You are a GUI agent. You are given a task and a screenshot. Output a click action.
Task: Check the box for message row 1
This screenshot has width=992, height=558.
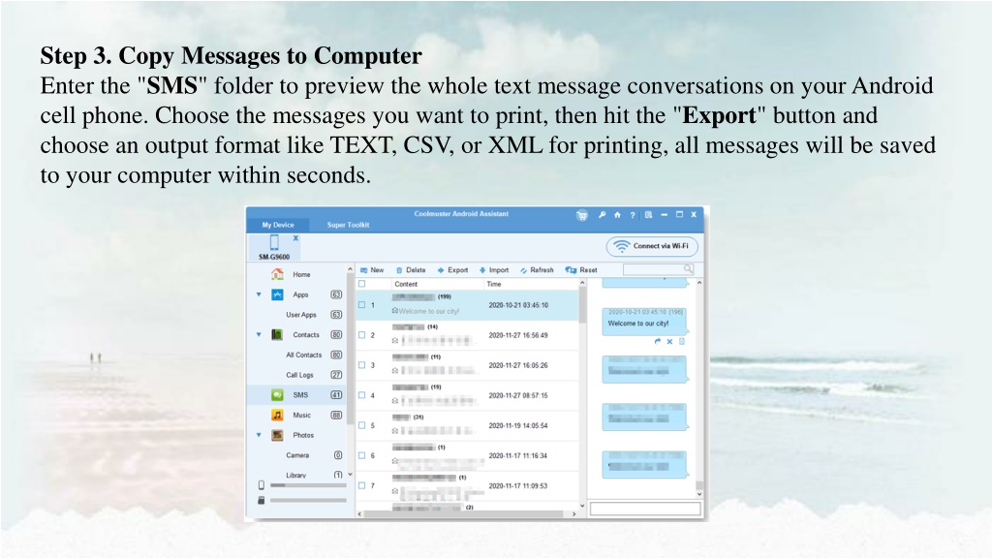[361, 305]
